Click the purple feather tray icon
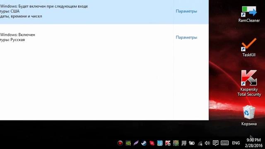 tap(136, 143)
